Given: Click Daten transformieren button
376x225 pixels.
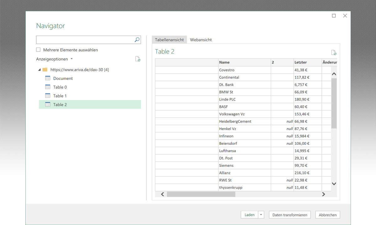Looking at the screenshot, I should click(290, 215).
